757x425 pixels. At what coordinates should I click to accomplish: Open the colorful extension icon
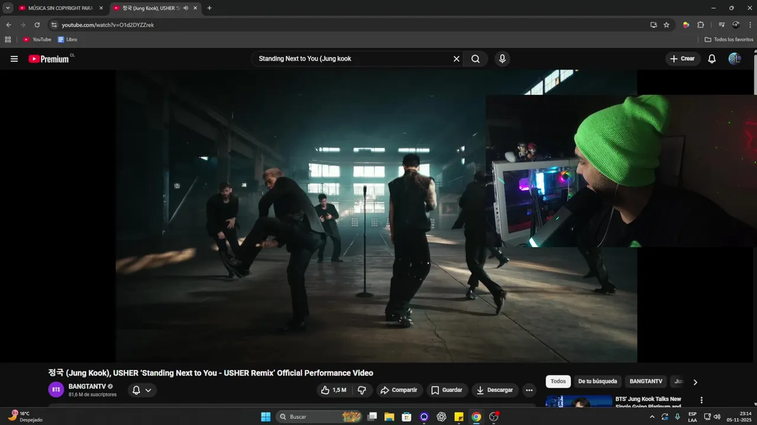coord(686,25)
